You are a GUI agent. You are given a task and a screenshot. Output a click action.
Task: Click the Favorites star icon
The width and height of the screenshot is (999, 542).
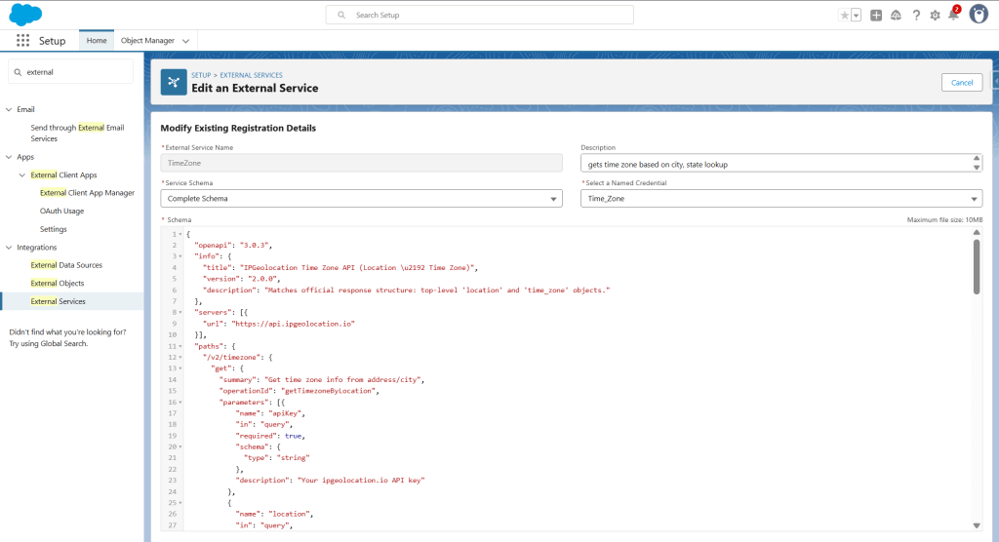(x=844, y=16)
